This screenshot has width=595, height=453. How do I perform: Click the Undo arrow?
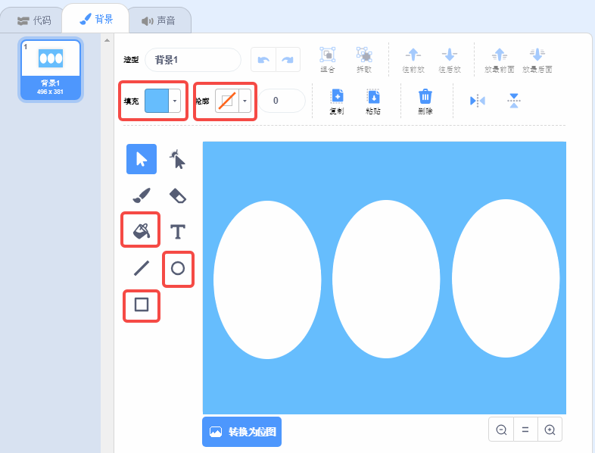click(263, 60)
